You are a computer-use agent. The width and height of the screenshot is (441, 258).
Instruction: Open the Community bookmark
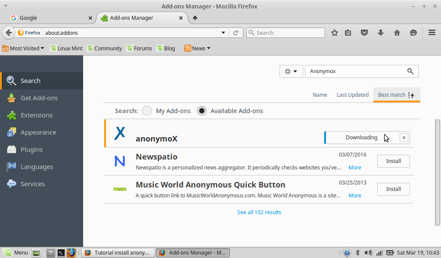[x=105, y=48]
